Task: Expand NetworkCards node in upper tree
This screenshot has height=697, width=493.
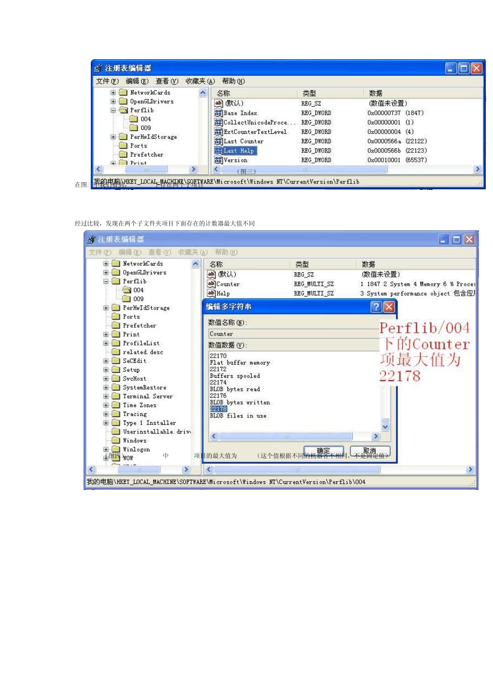Action: (113, 93)
